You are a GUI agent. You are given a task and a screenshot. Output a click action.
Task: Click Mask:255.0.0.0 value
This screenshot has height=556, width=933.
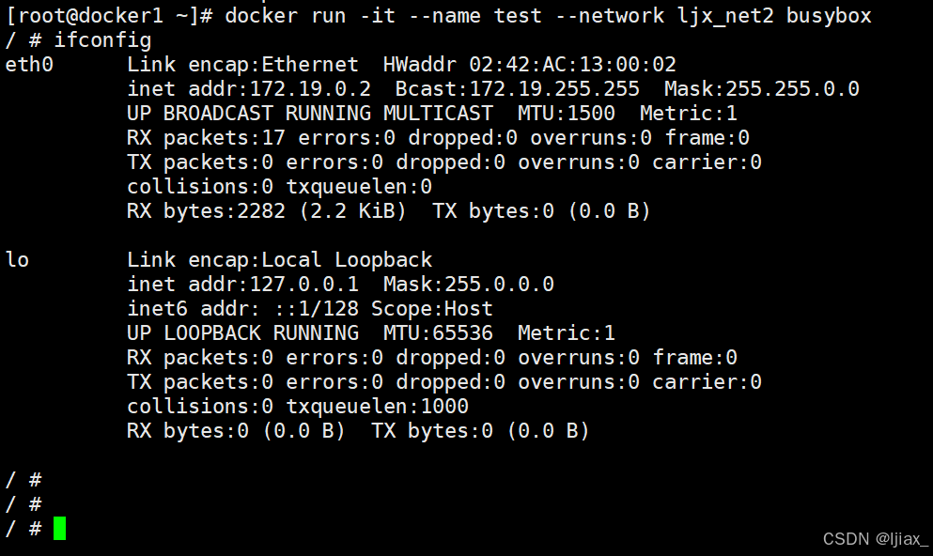(468, 284)
